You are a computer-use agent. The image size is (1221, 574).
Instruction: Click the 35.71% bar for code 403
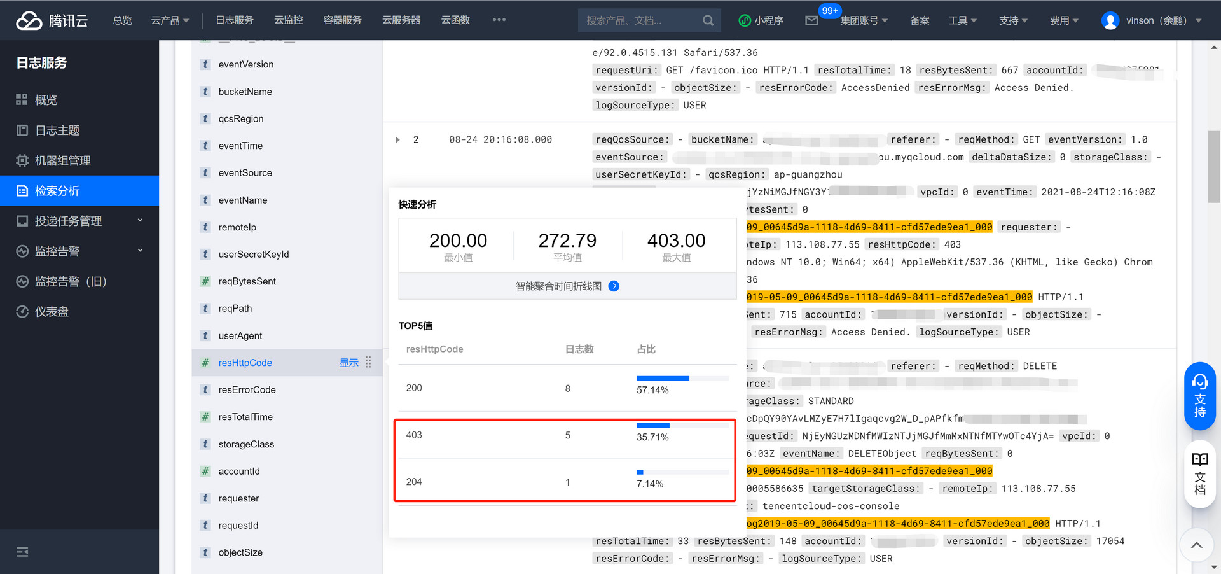coord(682,425)
